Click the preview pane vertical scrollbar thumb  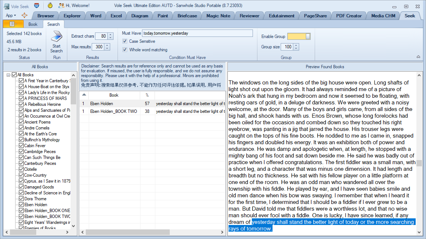click(419, 163)
